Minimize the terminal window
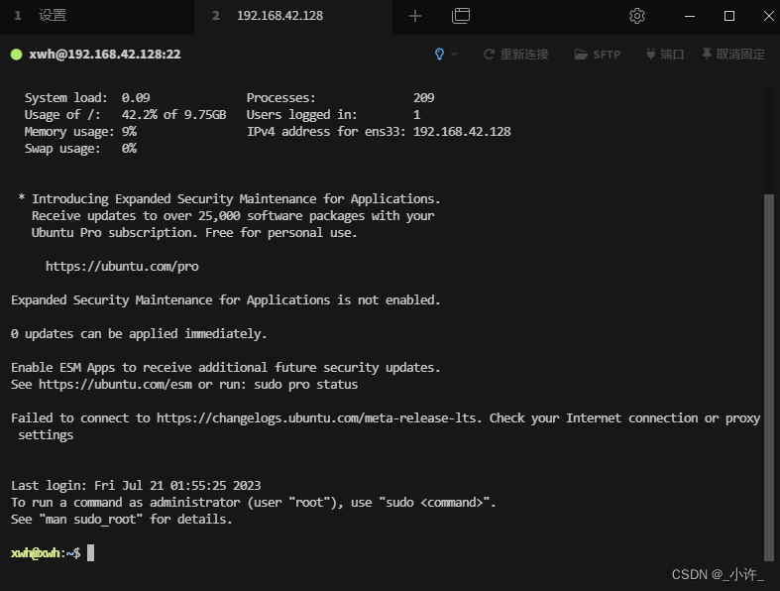 click(x=690, y=16)
